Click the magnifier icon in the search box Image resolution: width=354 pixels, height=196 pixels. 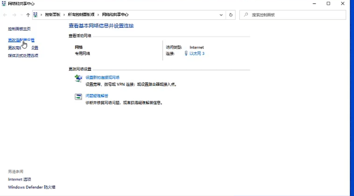click(246, 15)
